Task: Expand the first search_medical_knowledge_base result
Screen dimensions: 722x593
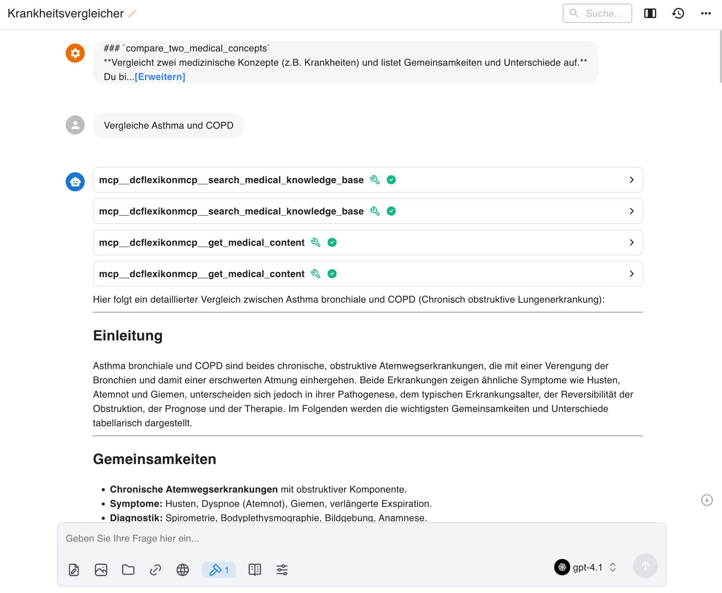Action: (632, 180)
